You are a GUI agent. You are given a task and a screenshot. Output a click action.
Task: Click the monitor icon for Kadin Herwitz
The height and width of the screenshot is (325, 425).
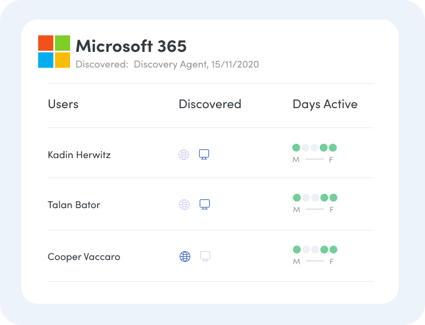click(204, 154)
